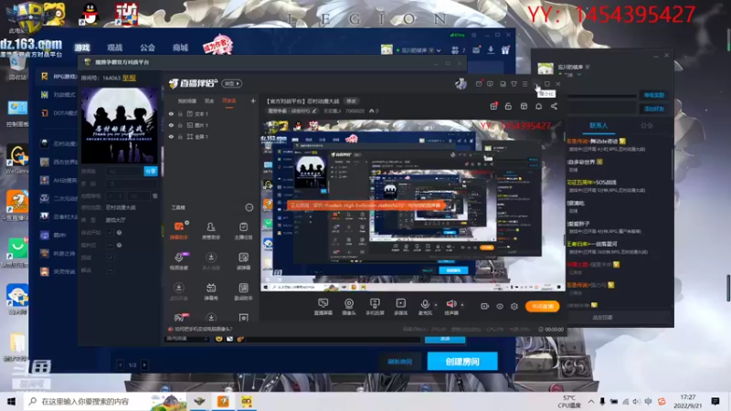Click the 创建房间 button
Image resolution: width=731 pixels, height=411 pixels.
[462, 362]
